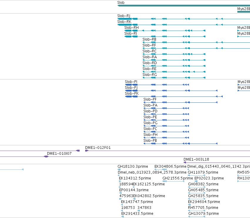Click the RH57705.5prime EST label
Image resolution: width=250 pixels, height=218 pixels.
pyautogui.click(x=203, y=208)
